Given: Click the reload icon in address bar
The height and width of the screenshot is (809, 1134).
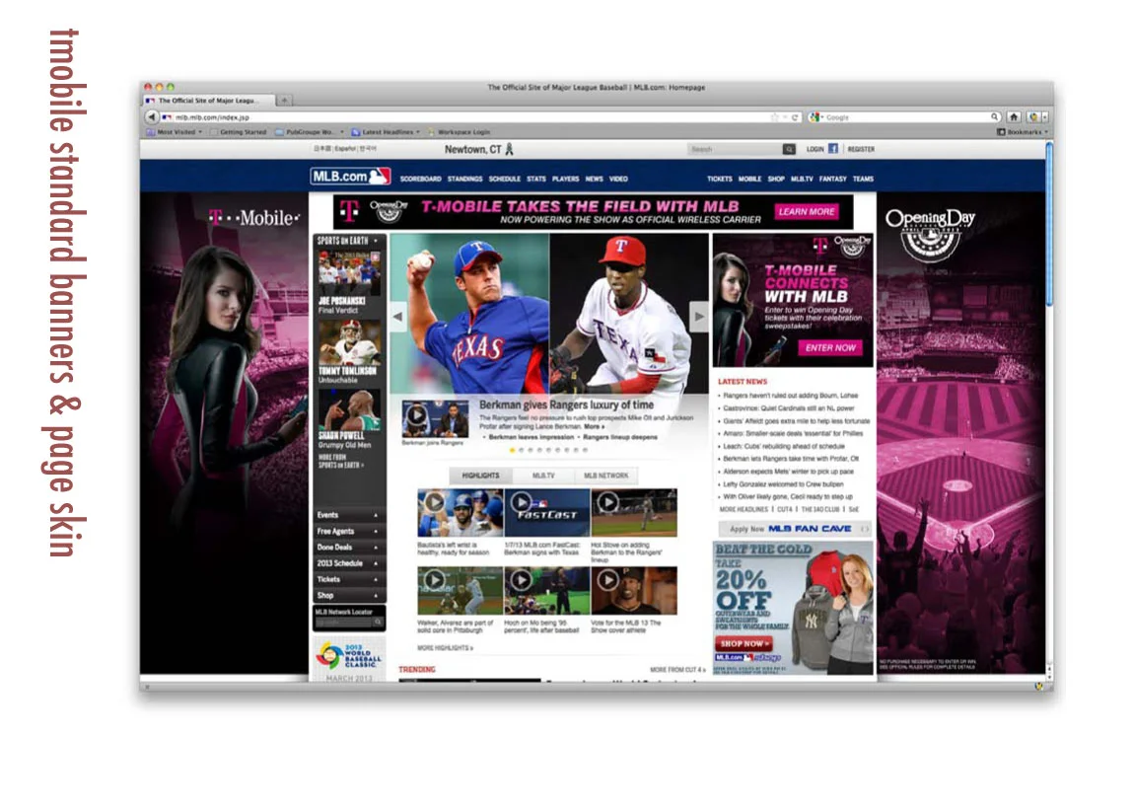Looking at the screenshot, I should (795, 117).
